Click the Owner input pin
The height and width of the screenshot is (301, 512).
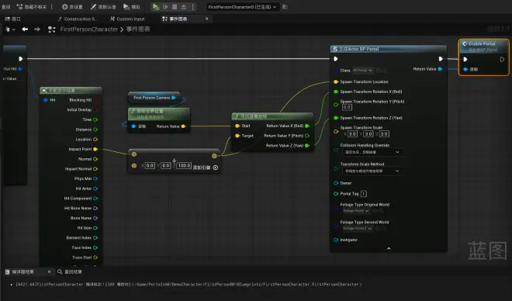pyautogui.click(x=336, y=183)
